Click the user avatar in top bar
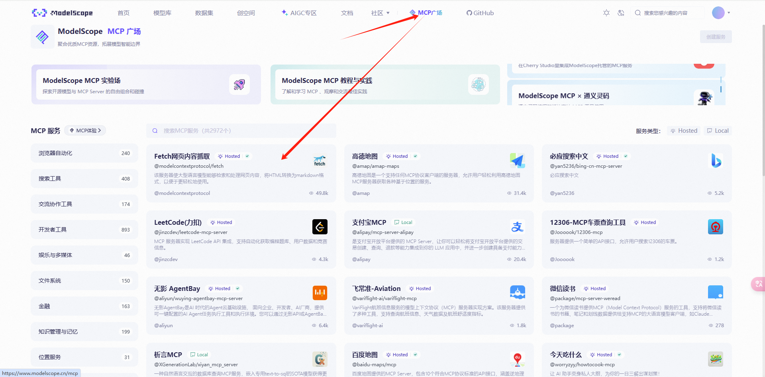Screen dimensions: 765x377 coord(718,13)
